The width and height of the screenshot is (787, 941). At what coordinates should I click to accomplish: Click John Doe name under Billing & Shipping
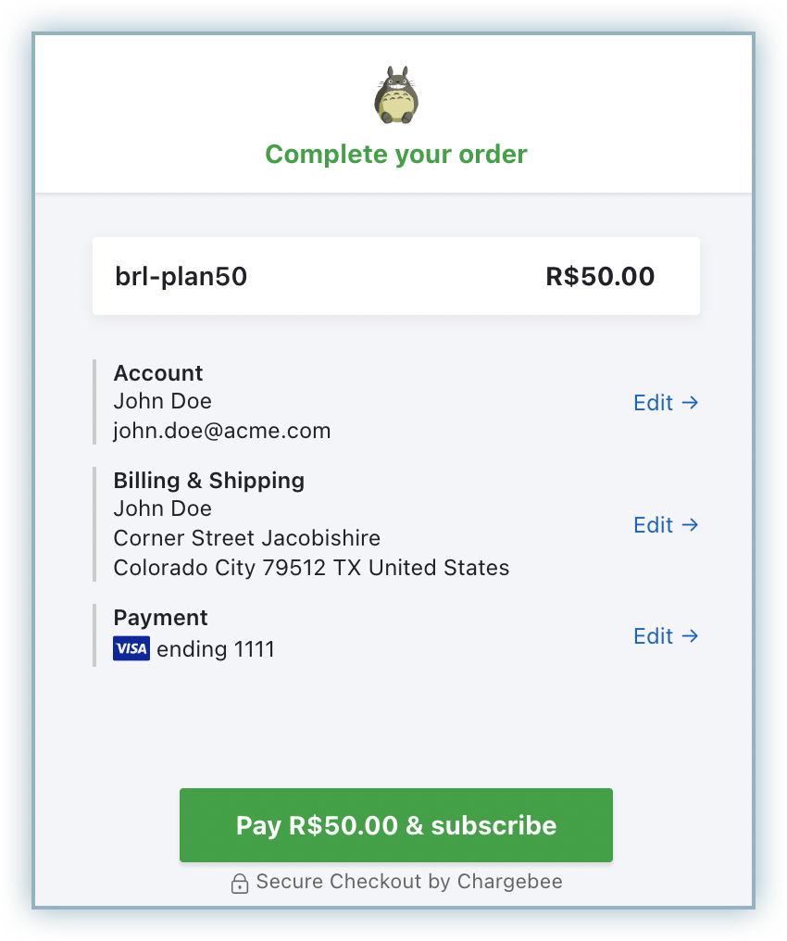click(x=163, y=508)
